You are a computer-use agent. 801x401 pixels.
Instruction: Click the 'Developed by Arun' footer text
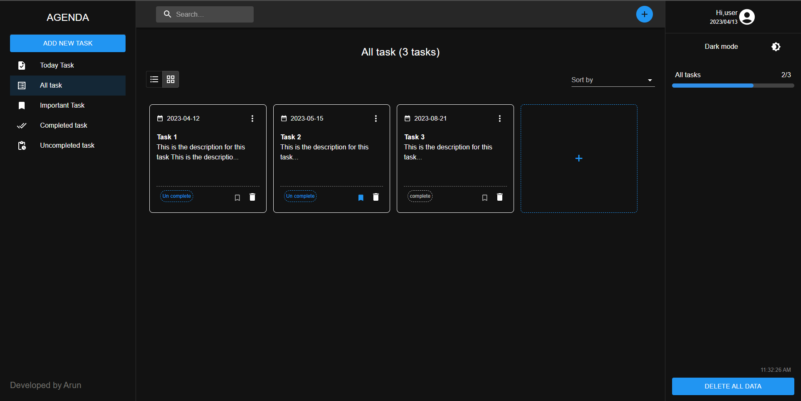tap(45, 385)
